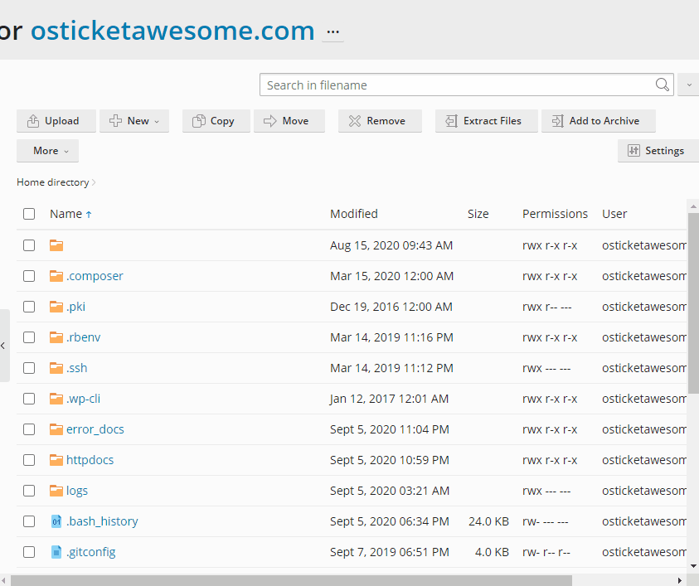Open the domain ellipsis menu
The image size is (699, 586).
[x=333, y=32]
